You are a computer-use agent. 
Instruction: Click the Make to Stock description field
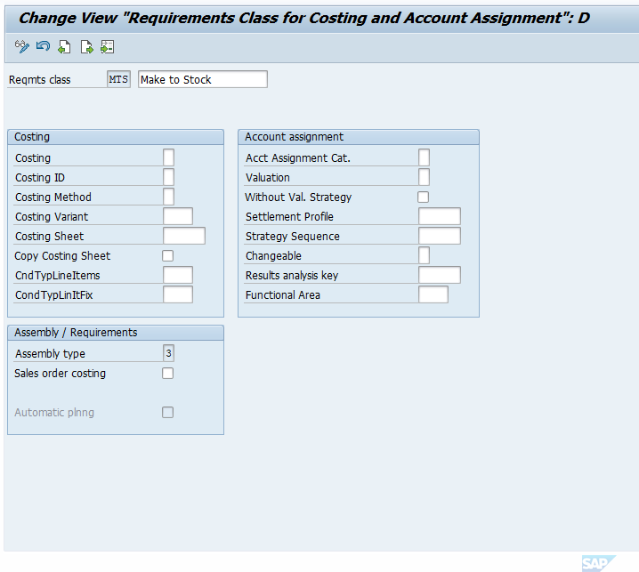(203, 79)
